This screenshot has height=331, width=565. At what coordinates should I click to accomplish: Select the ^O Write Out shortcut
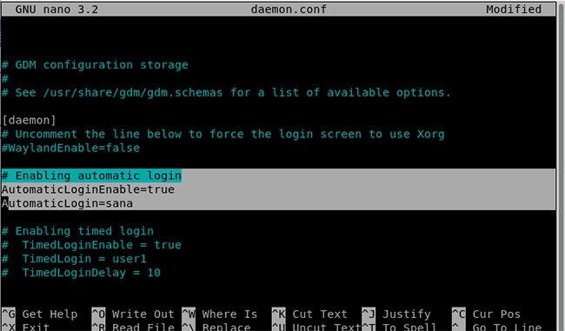pos(133,314)
